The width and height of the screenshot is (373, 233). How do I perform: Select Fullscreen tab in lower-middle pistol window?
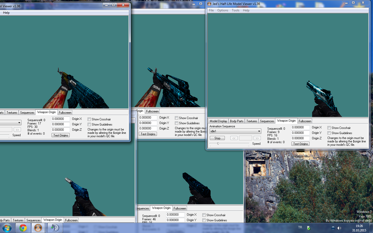coord(180,208)
